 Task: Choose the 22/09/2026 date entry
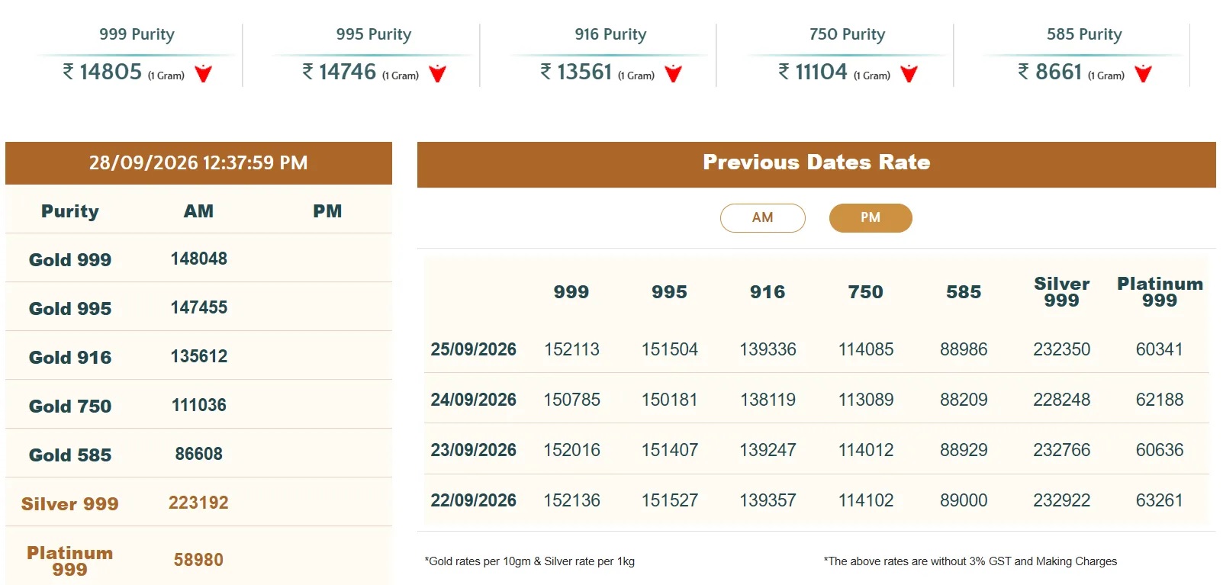473,500
